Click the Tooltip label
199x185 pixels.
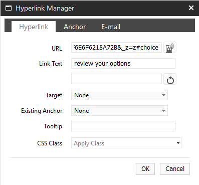(53, 126)
